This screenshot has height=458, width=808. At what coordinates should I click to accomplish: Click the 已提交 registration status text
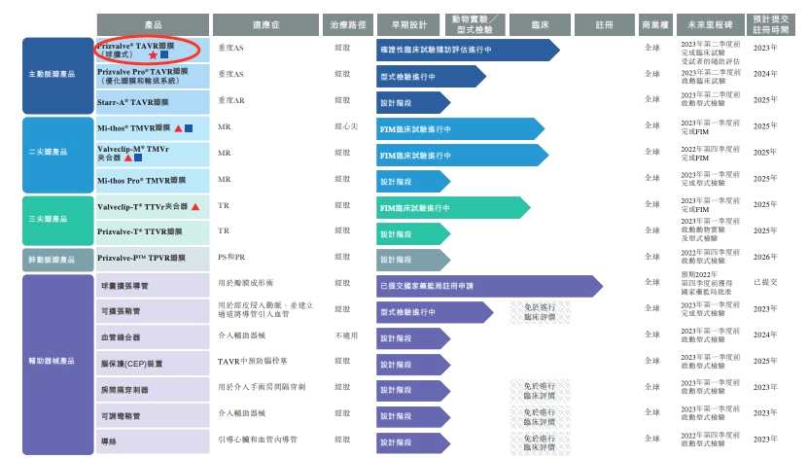[766, 282]
